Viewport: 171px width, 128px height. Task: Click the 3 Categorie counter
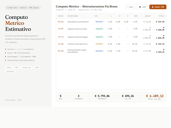tap(78, 97)
